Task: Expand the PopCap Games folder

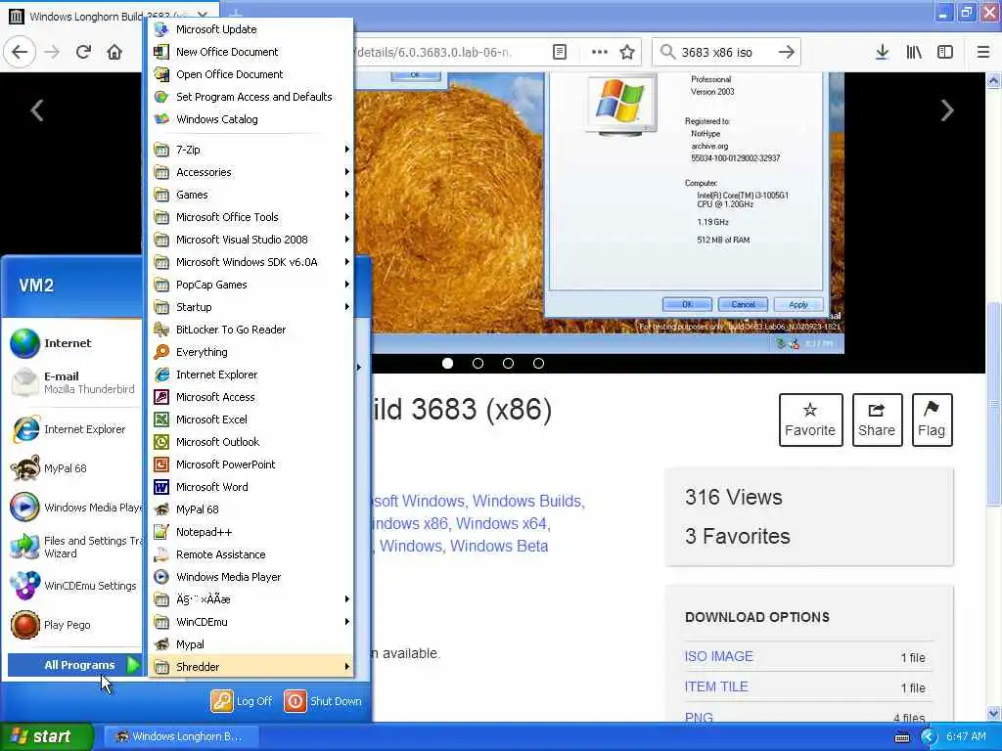Action: click(x=250, y=285)
